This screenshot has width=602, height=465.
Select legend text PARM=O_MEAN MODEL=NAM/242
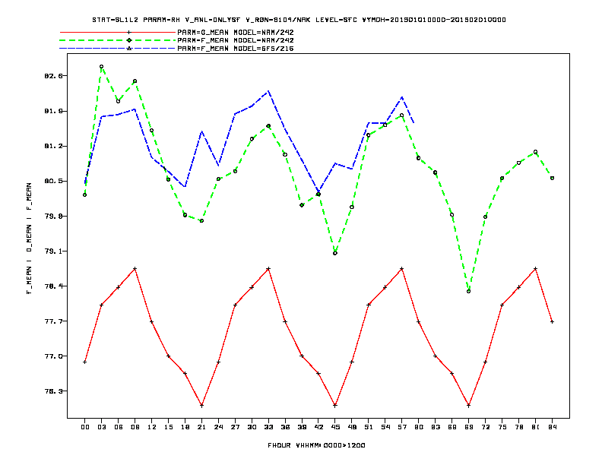click(236, 32)
